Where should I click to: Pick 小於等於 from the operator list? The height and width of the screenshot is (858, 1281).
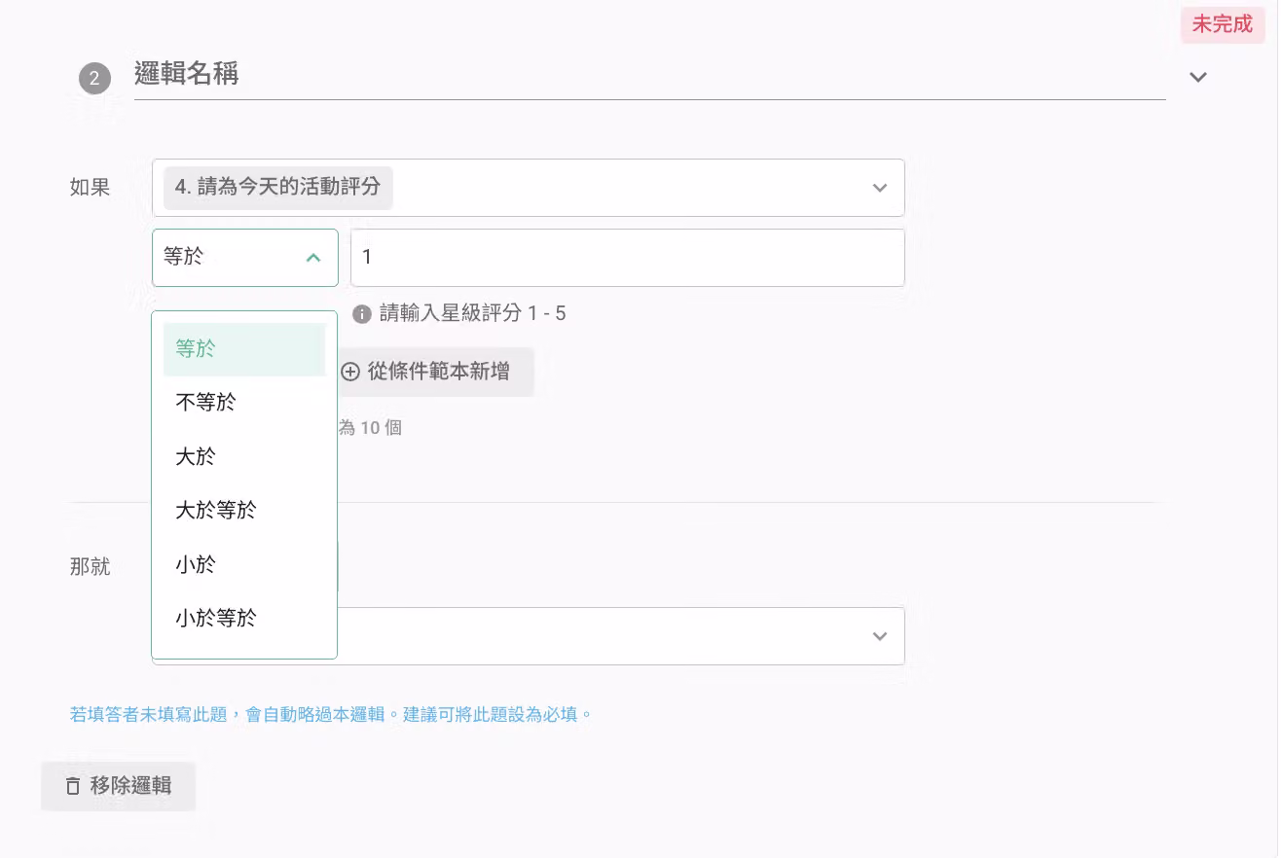coord(244,618)
